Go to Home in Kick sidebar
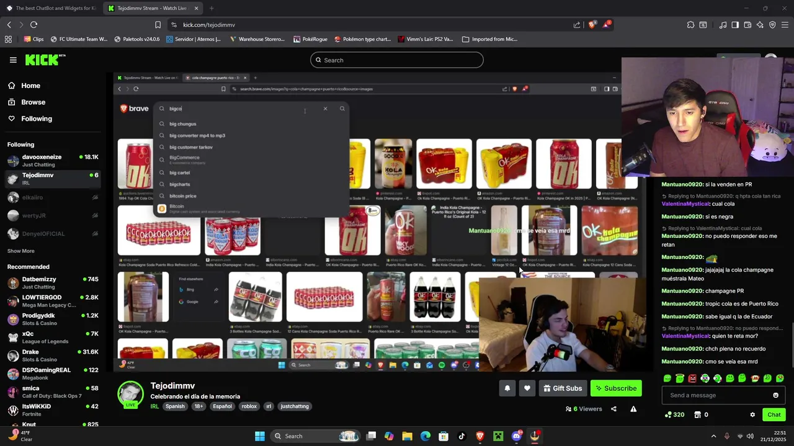The image size is (794, 446). point(24,85)
